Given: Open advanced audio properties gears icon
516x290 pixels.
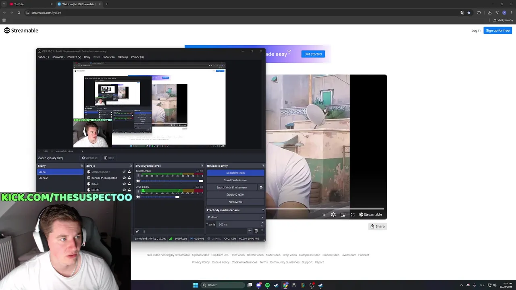Looking at the screenshot, I should point(137,231).
